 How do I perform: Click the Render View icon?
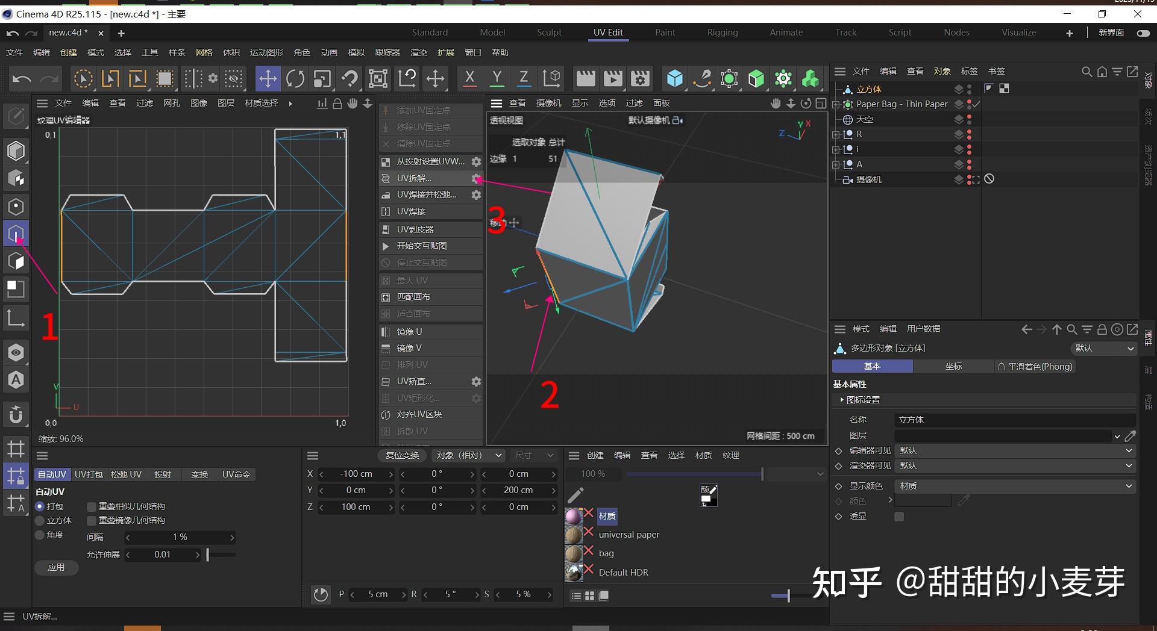coord(585,78)
